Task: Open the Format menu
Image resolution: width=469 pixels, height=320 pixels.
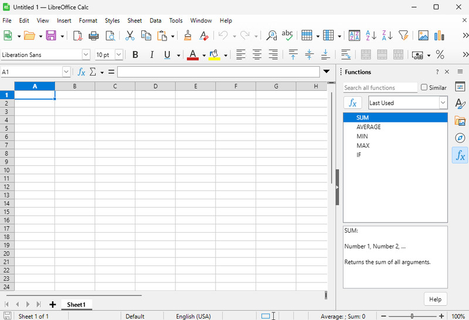Action: pos(88,21)
